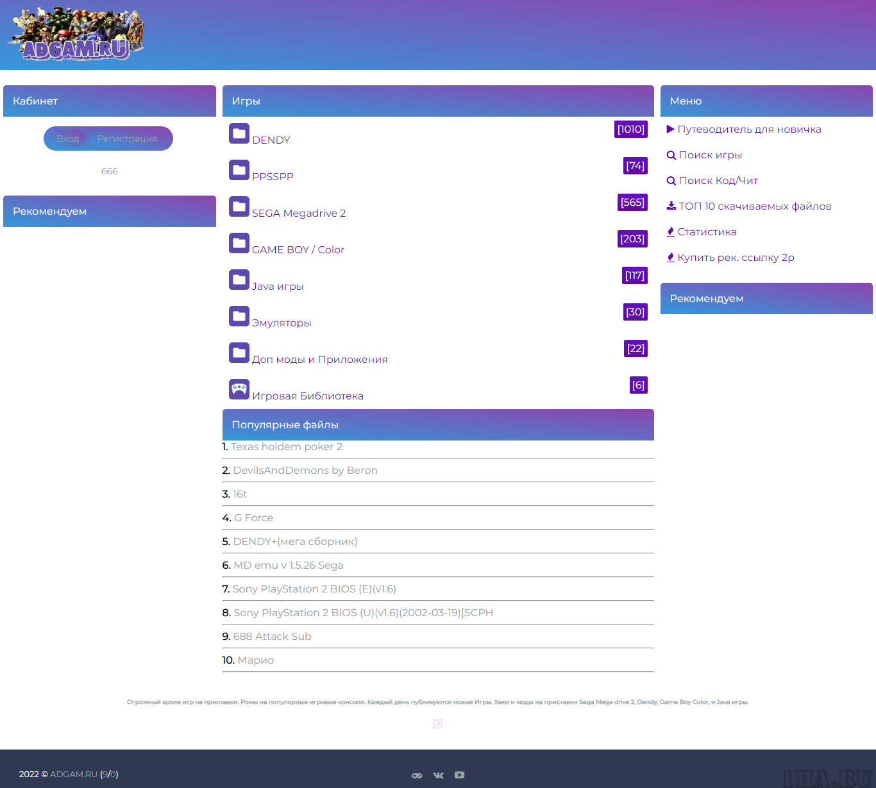
Task: Open Texas holdem poker 2 file
Action: coord(287,447)
